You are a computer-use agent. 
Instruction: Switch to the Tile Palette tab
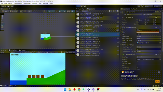tap(134, 9)
